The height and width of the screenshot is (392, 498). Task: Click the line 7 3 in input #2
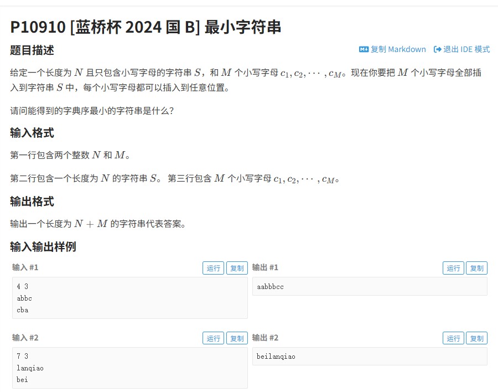23,356
